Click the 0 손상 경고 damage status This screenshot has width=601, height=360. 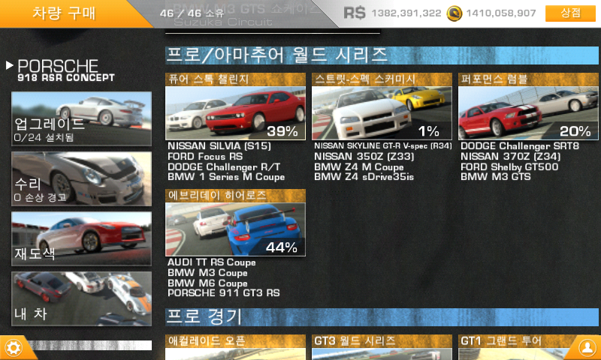[x=40, y=198]
